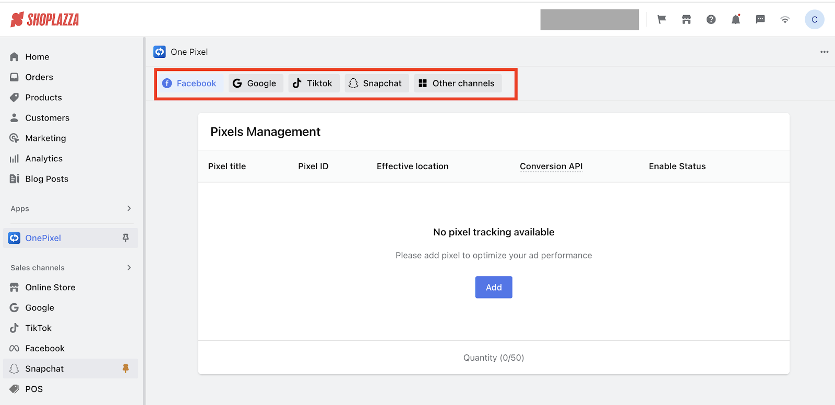Click the Pixel ID column header
835x405 pixels.
(x=313, y=166)
